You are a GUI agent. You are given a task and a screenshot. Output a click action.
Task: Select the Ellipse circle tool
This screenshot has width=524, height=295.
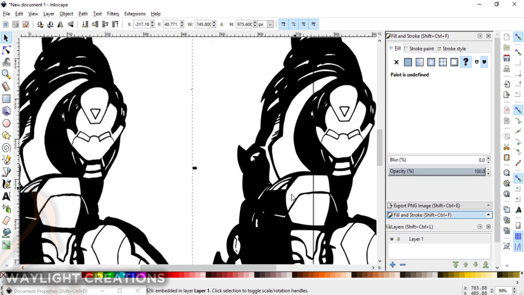point(6,123)
